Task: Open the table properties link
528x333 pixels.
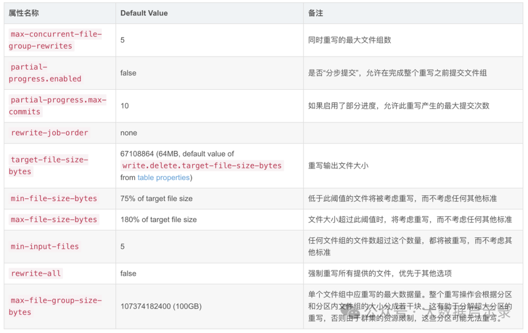Action: pyautogui.click(x=163, y=178)
